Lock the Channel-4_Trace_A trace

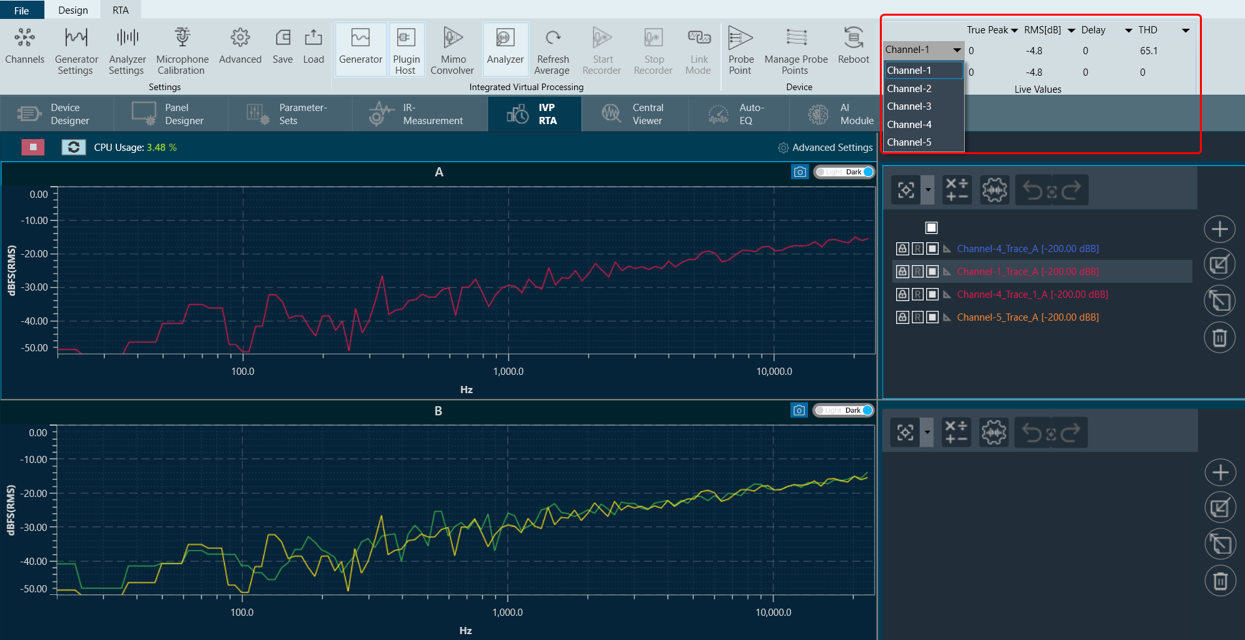(x=902, y=249)
